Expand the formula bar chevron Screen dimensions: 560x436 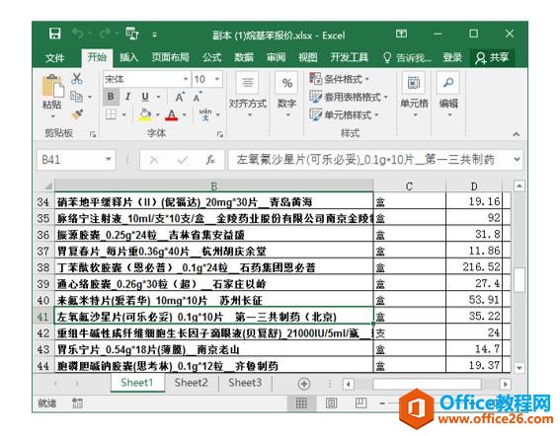517,160
